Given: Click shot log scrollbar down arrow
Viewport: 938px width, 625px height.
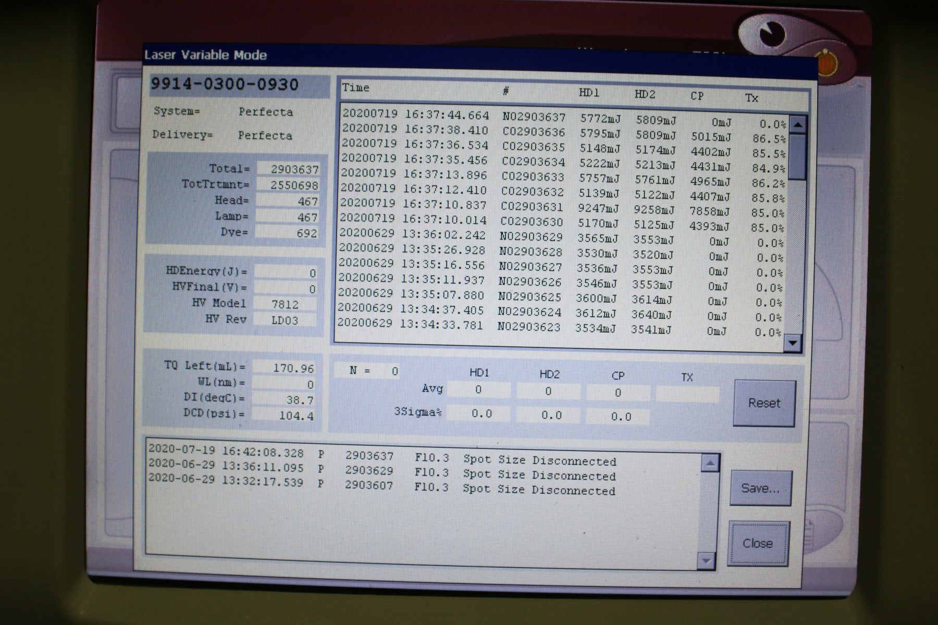Looking at the screenshot, I should [793, 342].
